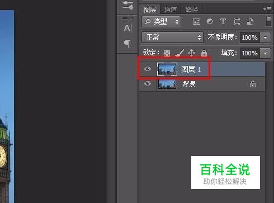Open the 正常 blend mode dropdown

click(172, 37)
